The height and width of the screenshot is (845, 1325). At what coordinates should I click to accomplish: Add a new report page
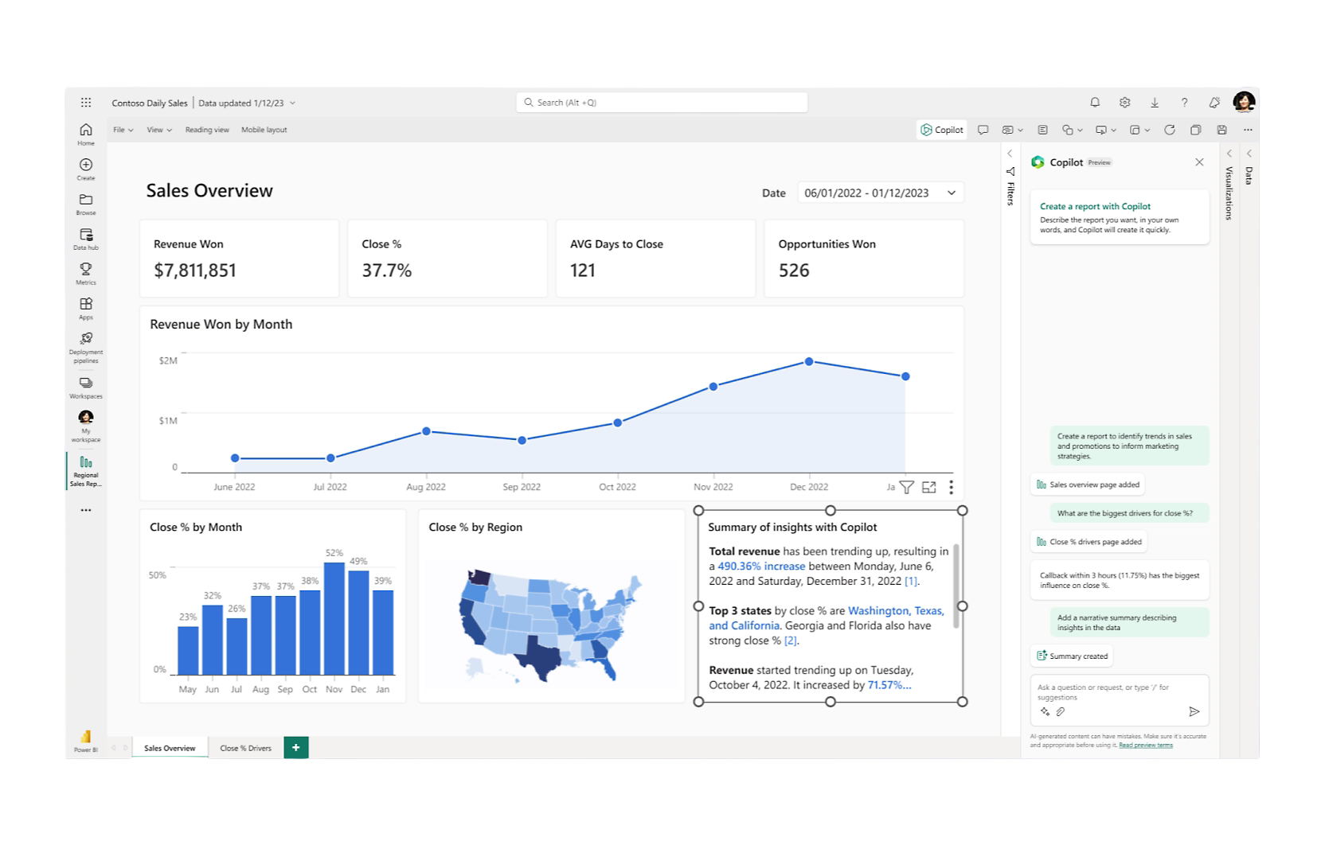point(295,748)
